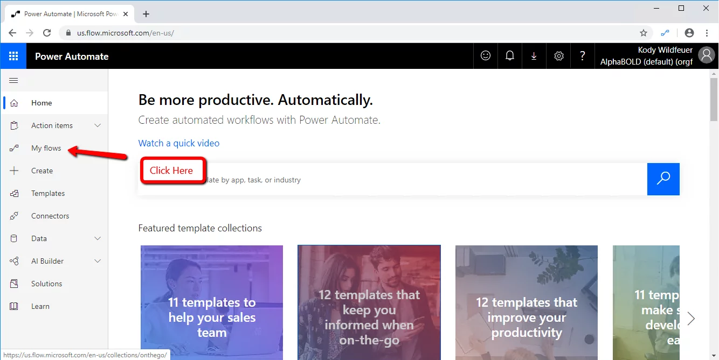
Task: Click the help question mark icon
Action: 582,56
